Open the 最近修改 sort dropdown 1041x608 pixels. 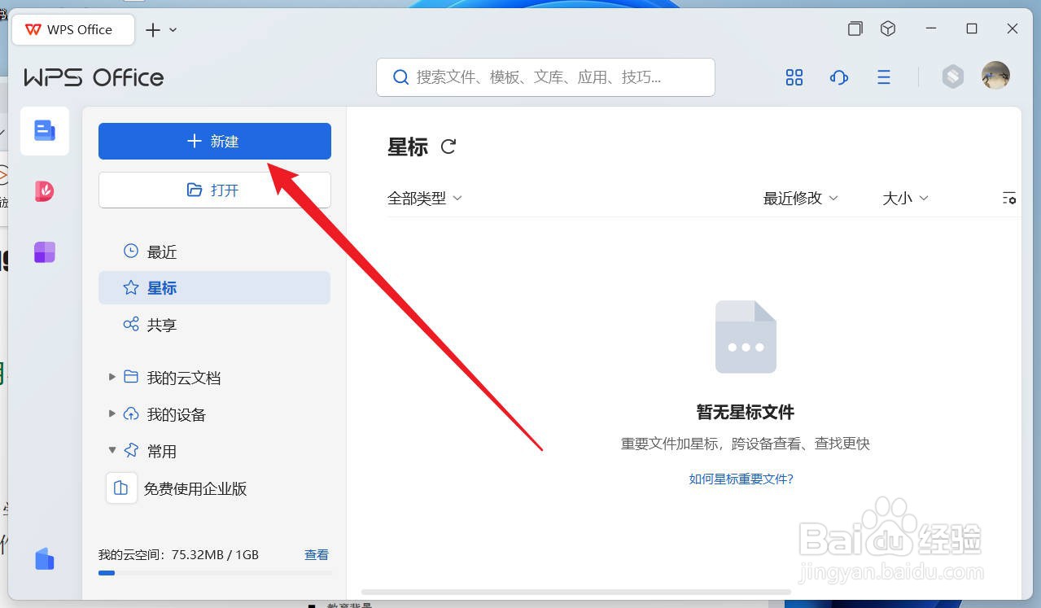801,198
